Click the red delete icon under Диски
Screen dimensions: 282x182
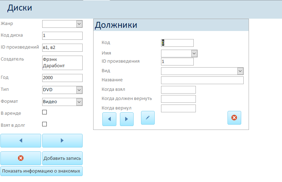[21, 158]
